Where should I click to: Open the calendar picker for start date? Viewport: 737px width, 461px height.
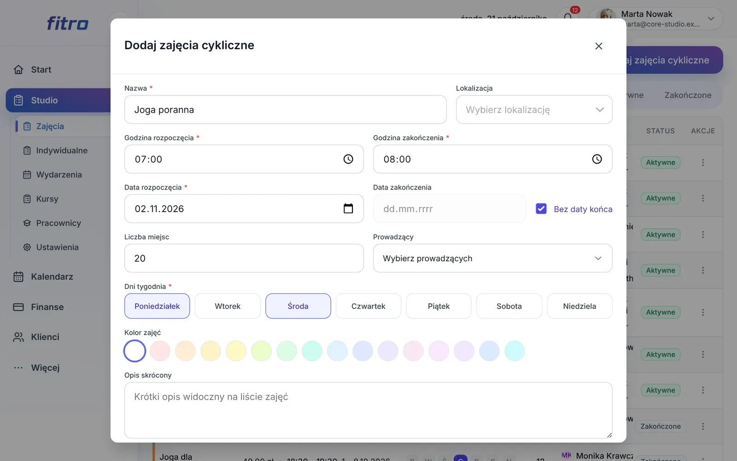(x=348, y=208)
